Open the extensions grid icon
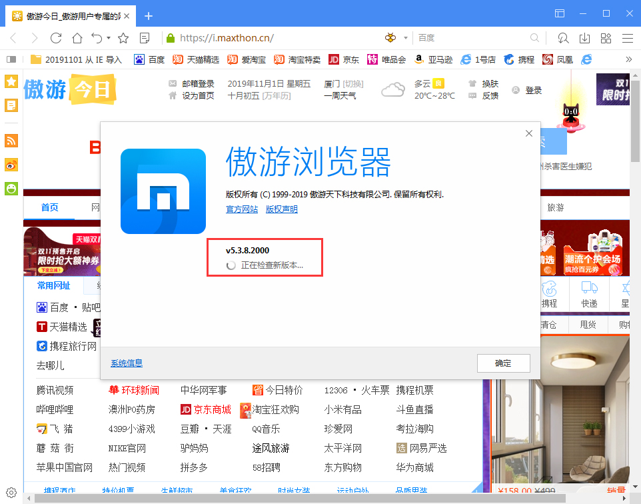Viewport: 641px width, 504px height. pyautogui.click(x=605, y=38)
